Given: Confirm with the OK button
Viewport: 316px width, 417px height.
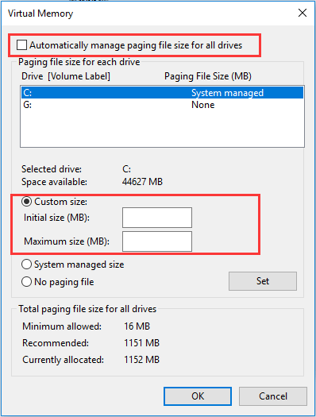Looking at the screenshot, I should [x=198, y=396].
